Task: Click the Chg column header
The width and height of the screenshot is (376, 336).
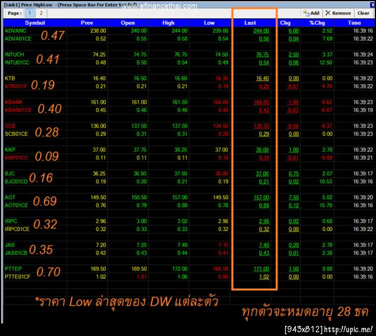Action: 285,23
